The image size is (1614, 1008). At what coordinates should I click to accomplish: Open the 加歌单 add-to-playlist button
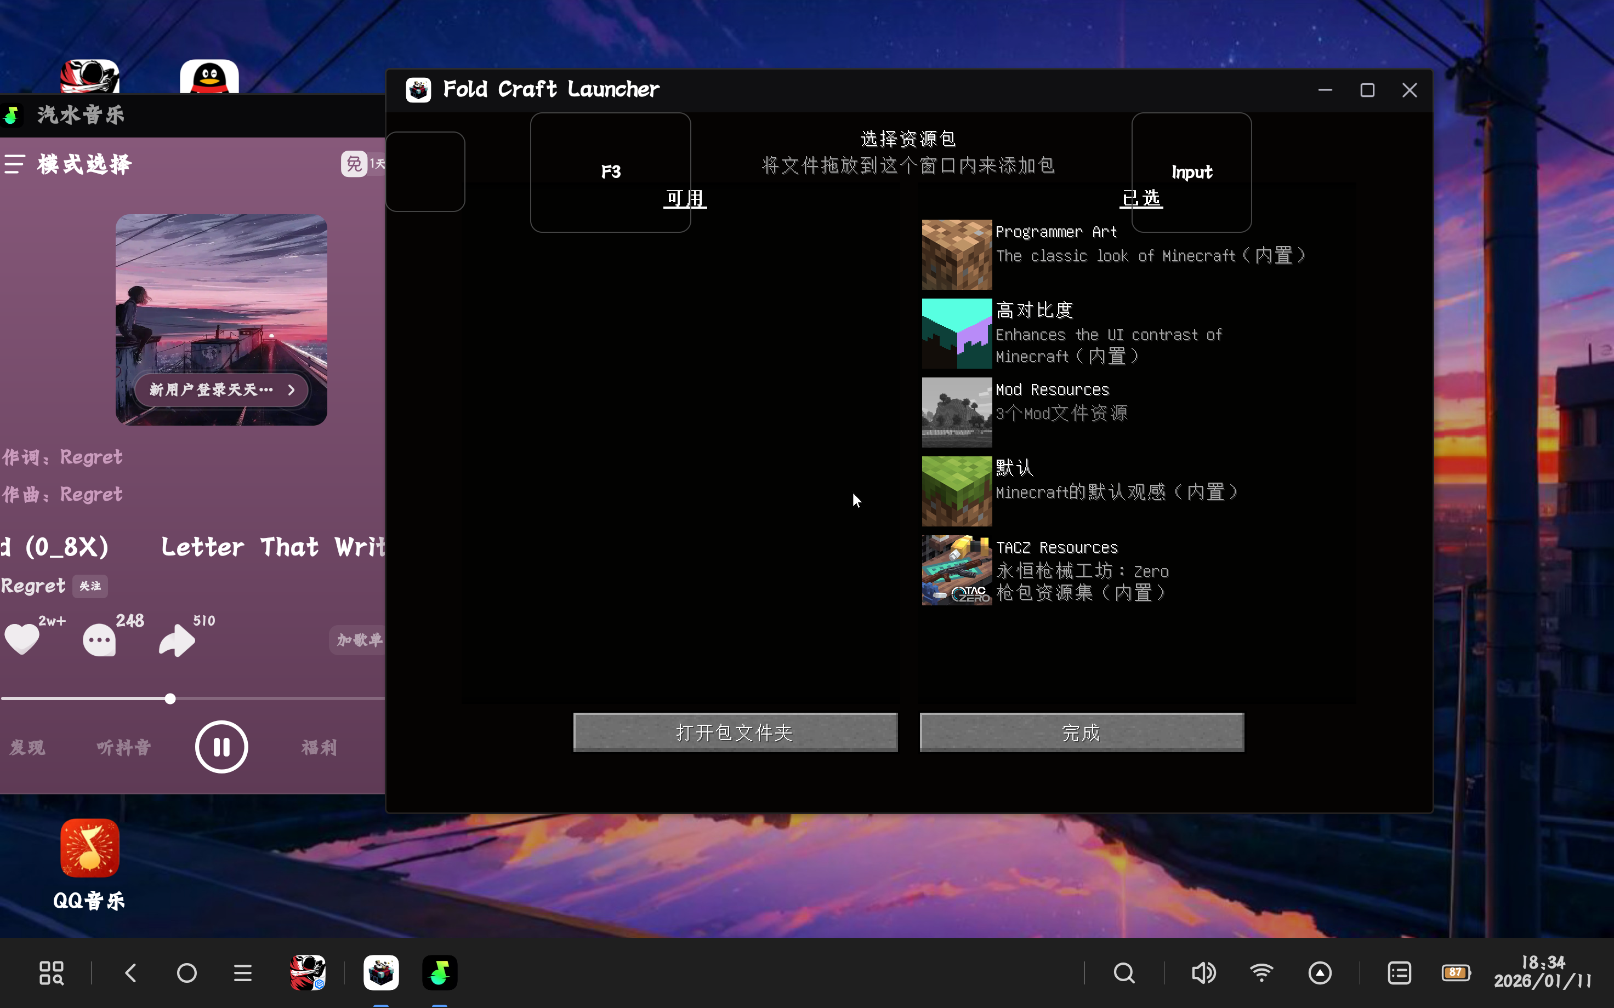click(359, 640)
